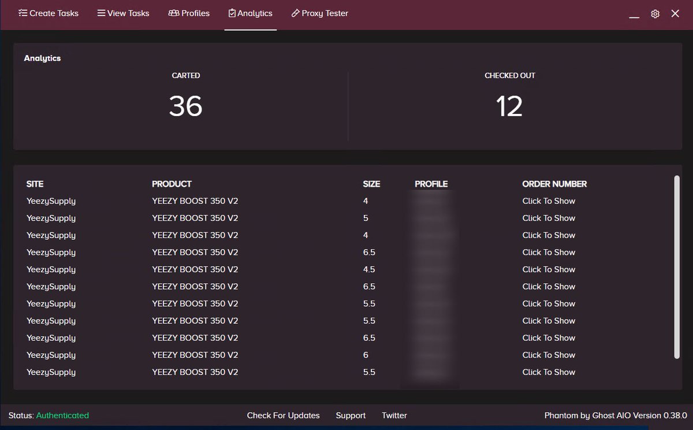
Task: Click size value 5 in table
Action: (x=366, y=218)
